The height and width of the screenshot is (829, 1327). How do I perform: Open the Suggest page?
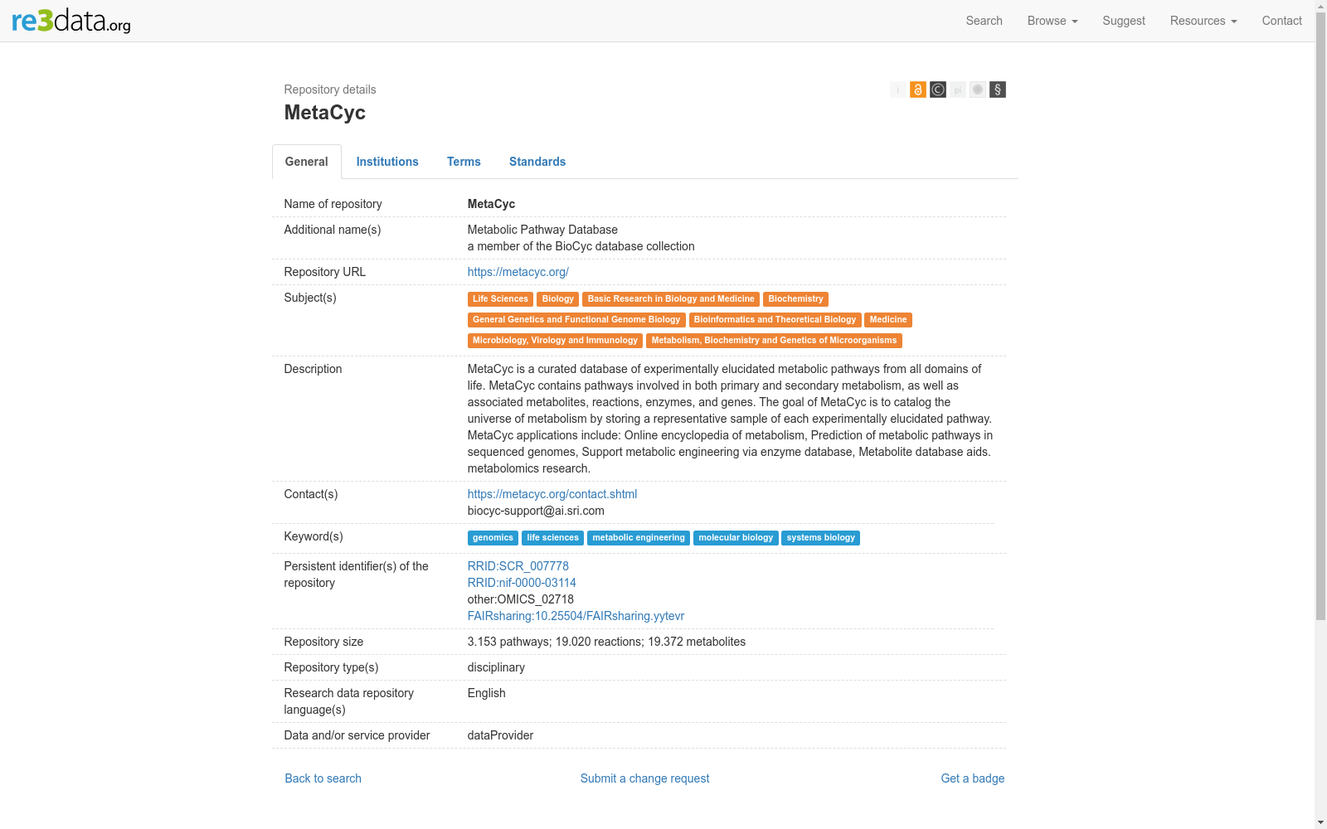tap(1124, 21)
